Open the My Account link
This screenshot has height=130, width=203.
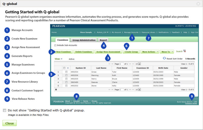click(x=116, y=32)
